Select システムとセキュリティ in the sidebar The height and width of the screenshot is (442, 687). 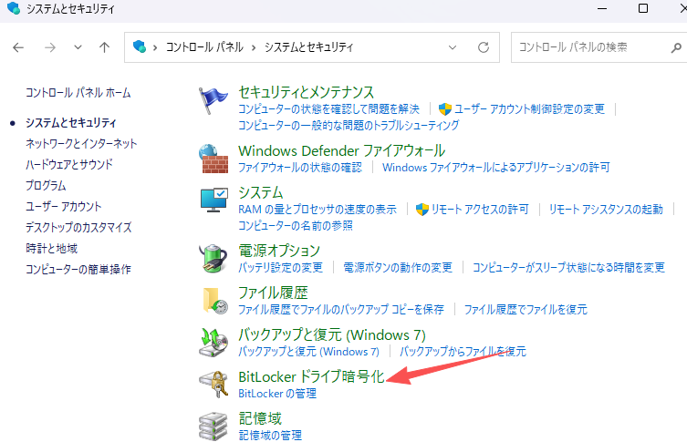coord(71,123)
